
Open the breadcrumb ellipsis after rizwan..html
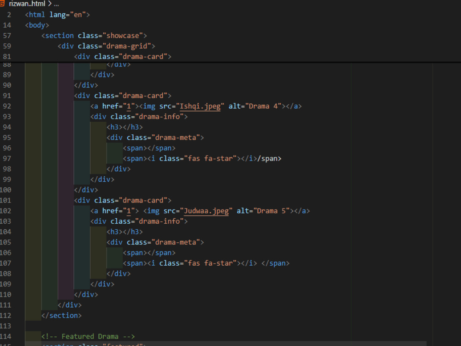[56, 4]
